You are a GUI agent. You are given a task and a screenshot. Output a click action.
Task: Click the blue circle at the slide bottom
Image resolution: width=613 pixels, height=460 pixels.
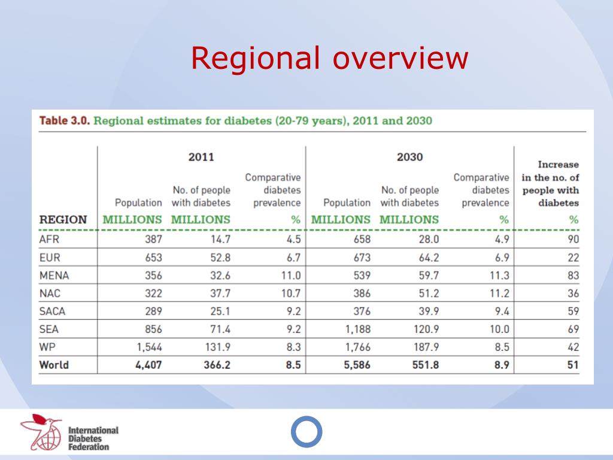(x=306, y=432)
